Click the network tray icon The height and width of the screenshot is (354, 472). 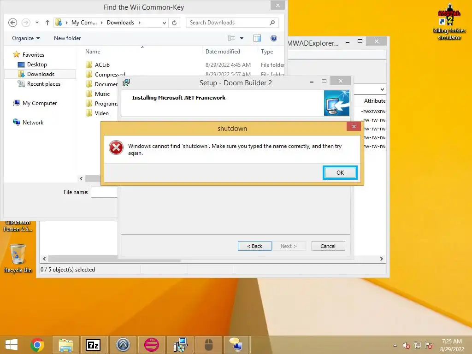(x=418, y=345)
